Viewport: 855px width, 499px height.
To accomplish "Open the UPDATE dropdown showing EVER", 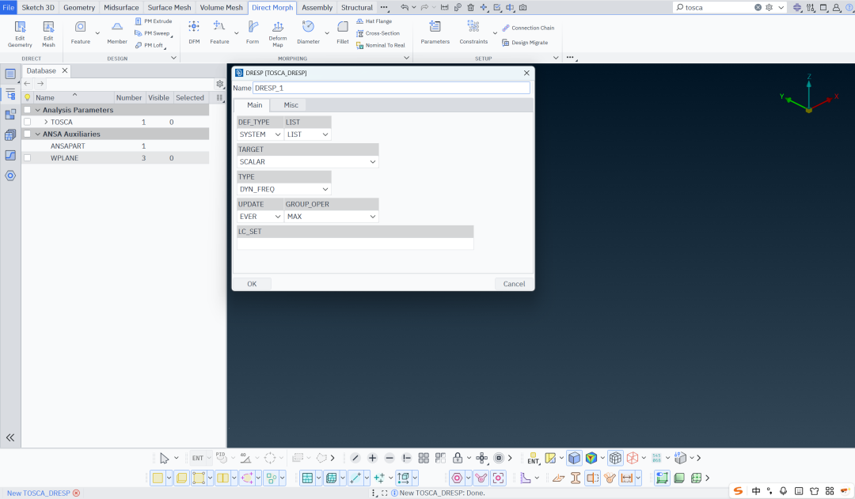I will (260, 216).
